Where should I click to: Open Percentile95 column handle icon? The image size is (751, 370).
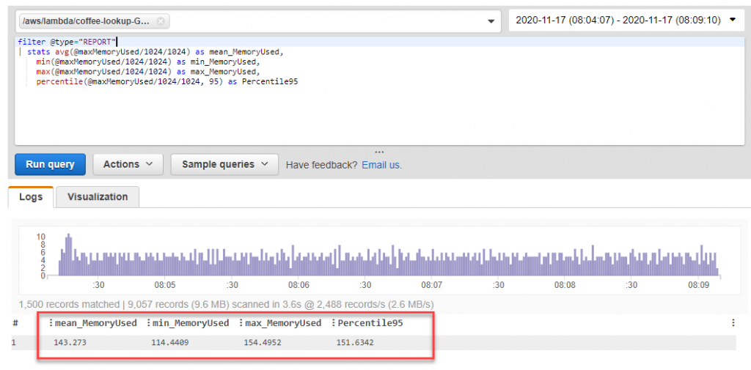click(334, 323)
